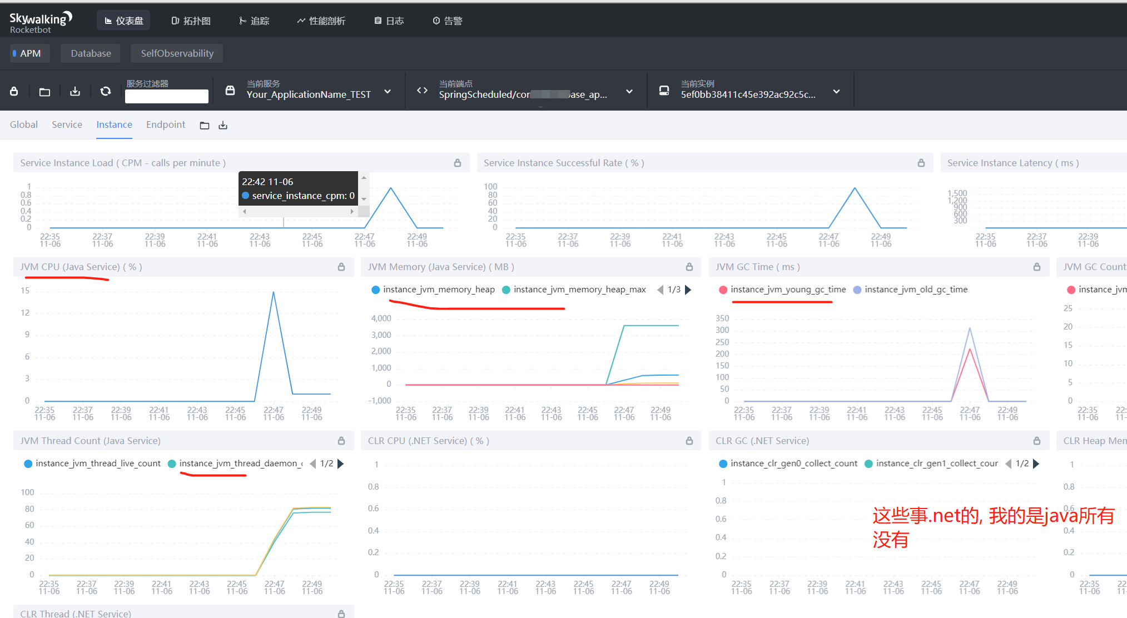Toggle lock on Service Instance Successful Rate panel
1127x618 pixels.
click(921, 163)
